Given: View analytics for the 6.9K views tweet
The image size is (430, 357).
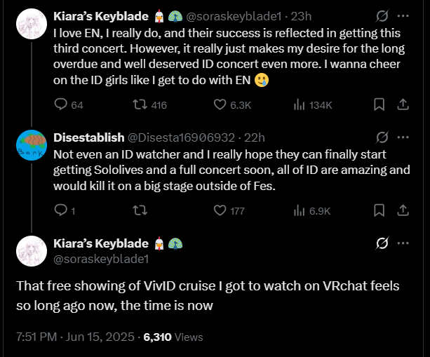Looking at the screenshot, I should coord(300,210).
